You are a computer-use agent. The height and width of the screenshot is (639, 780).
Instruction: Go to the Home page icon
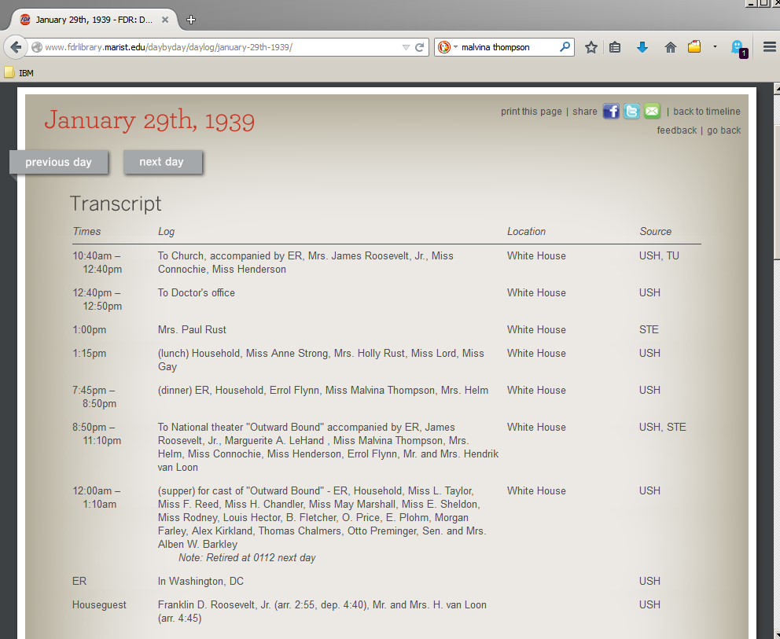tap(671, 47)
